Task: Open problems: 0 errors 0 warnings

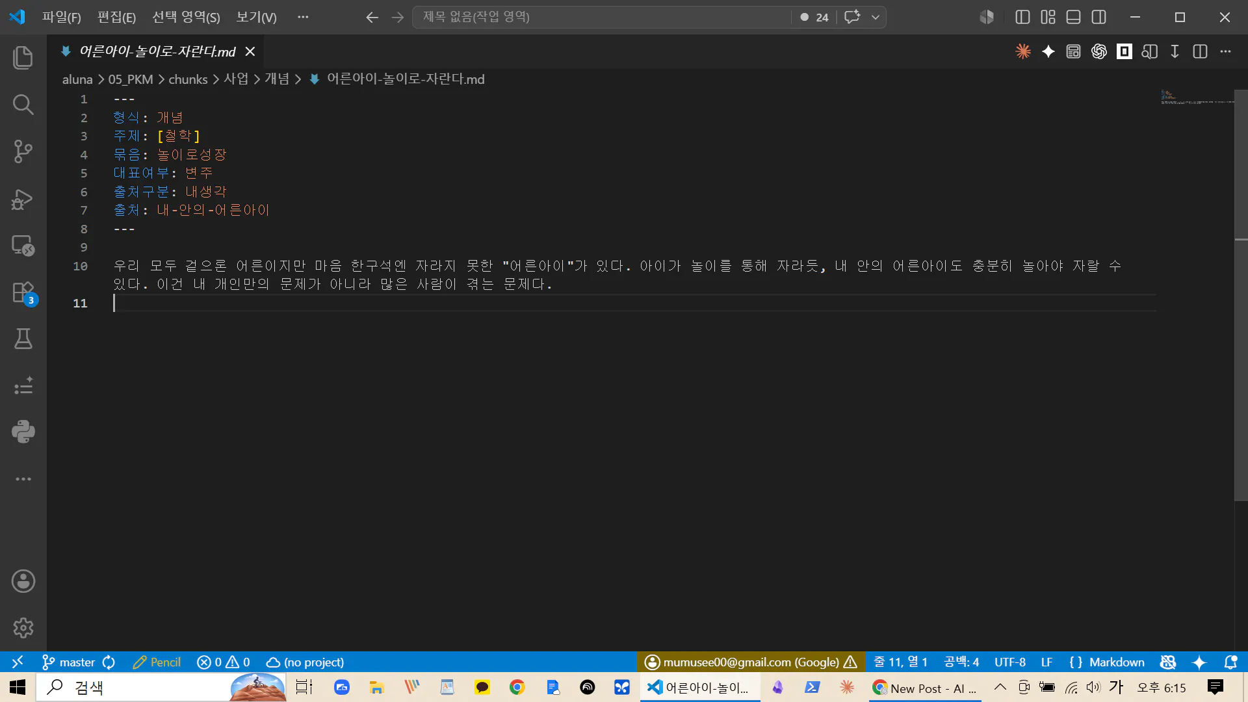Action: [x=224, y=662]
